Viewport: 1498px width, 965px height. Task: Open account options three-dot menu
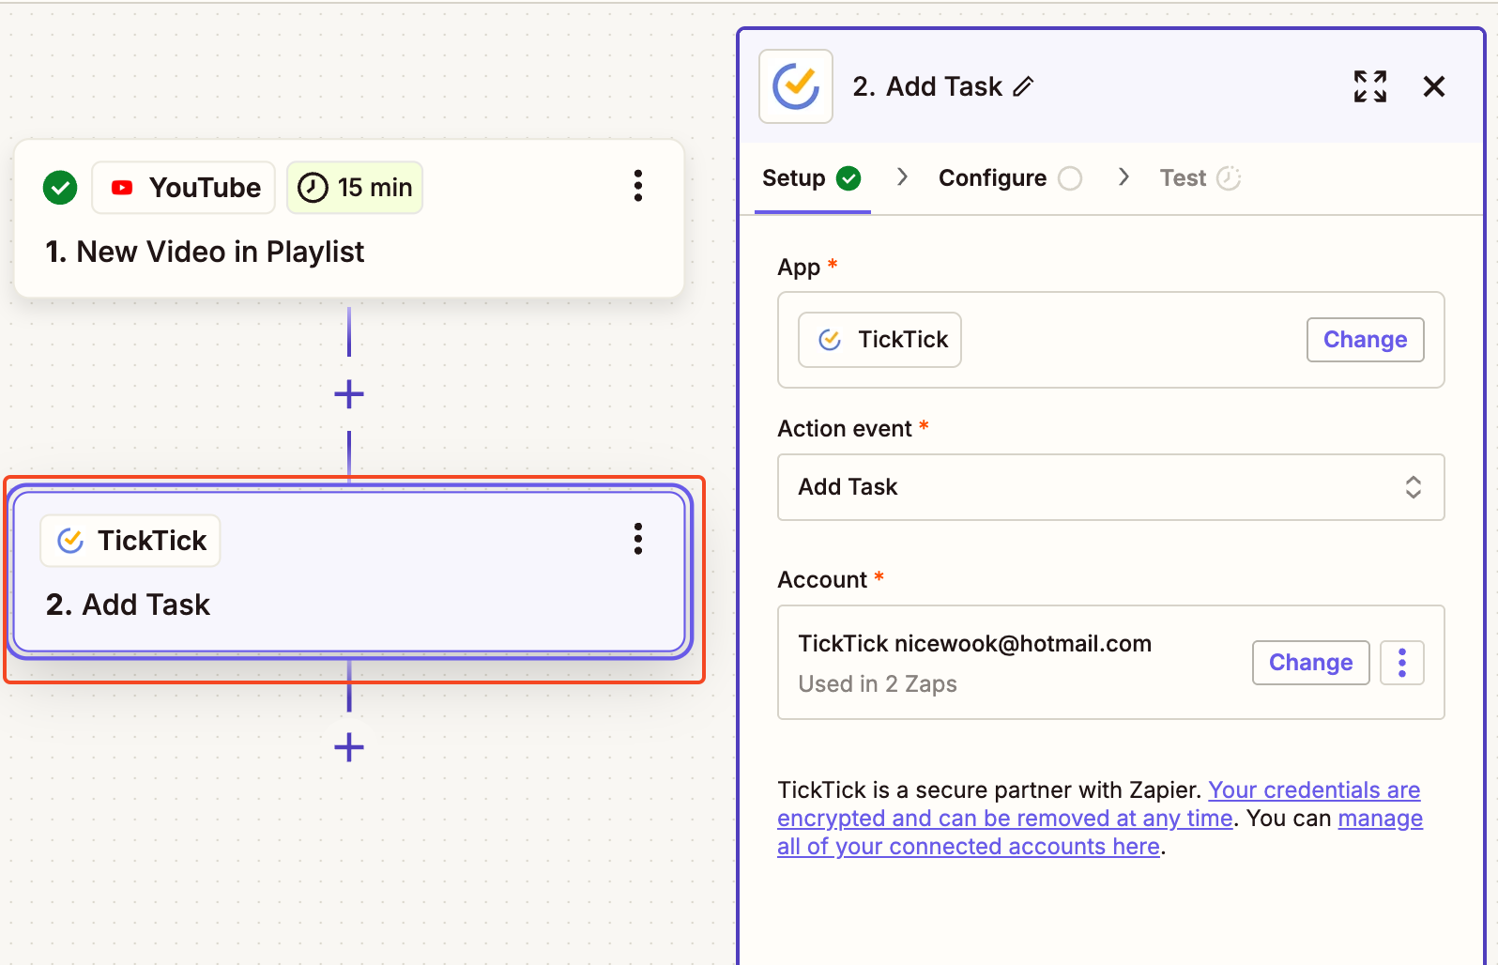[1402, 663]
